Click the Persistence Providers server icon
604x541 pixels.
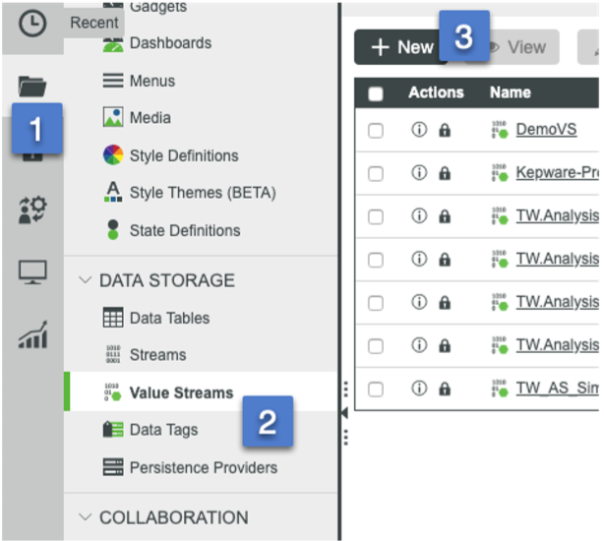[113, 467]
